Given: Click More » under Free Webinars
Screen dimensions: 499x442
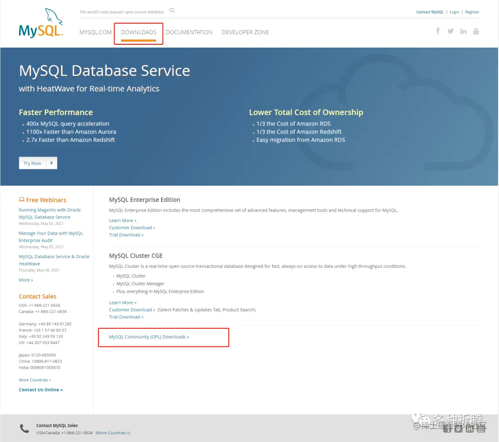Looking at the screenshot, I should (x=26, y=280).
